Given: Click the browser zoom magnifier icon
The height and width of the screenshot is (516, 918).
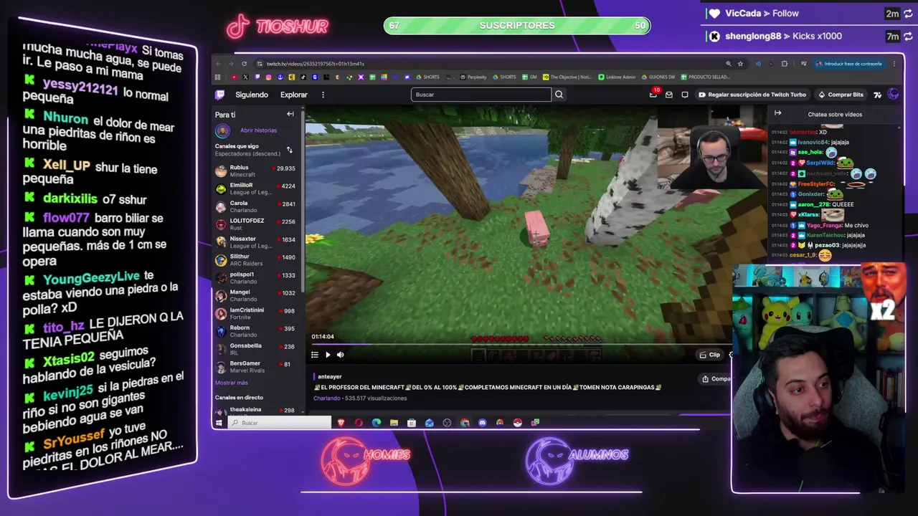Looking at the screenshot, I should [729, 64].
